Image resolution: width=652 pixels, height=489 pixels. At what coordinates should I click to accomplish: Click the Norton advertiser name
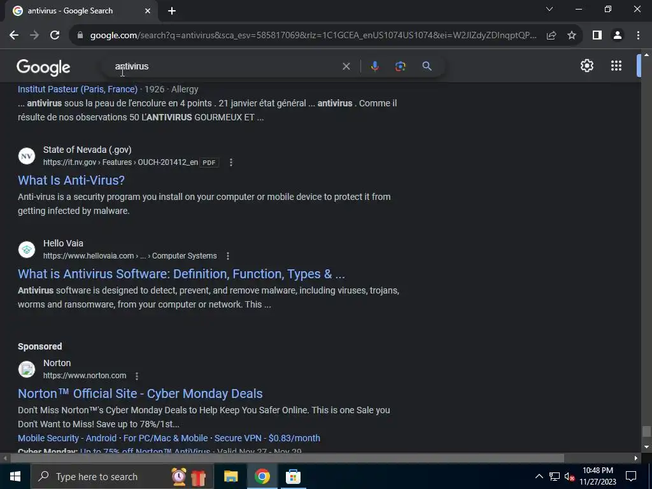coord(57,363)
